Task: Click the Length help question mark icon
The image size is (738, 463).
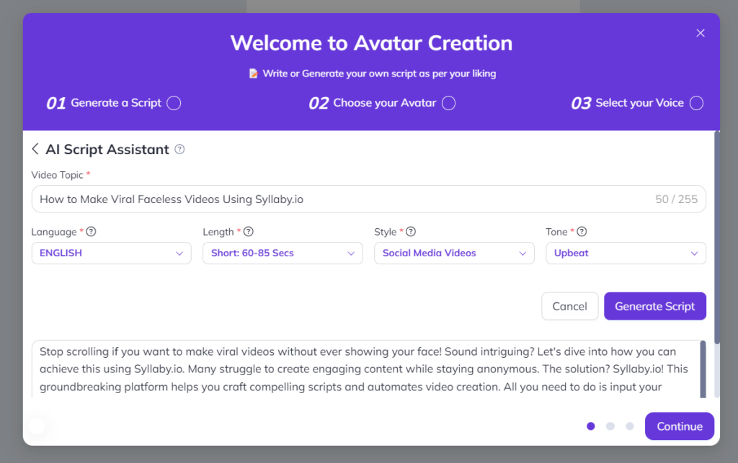Action: click(x=249, y=232)
